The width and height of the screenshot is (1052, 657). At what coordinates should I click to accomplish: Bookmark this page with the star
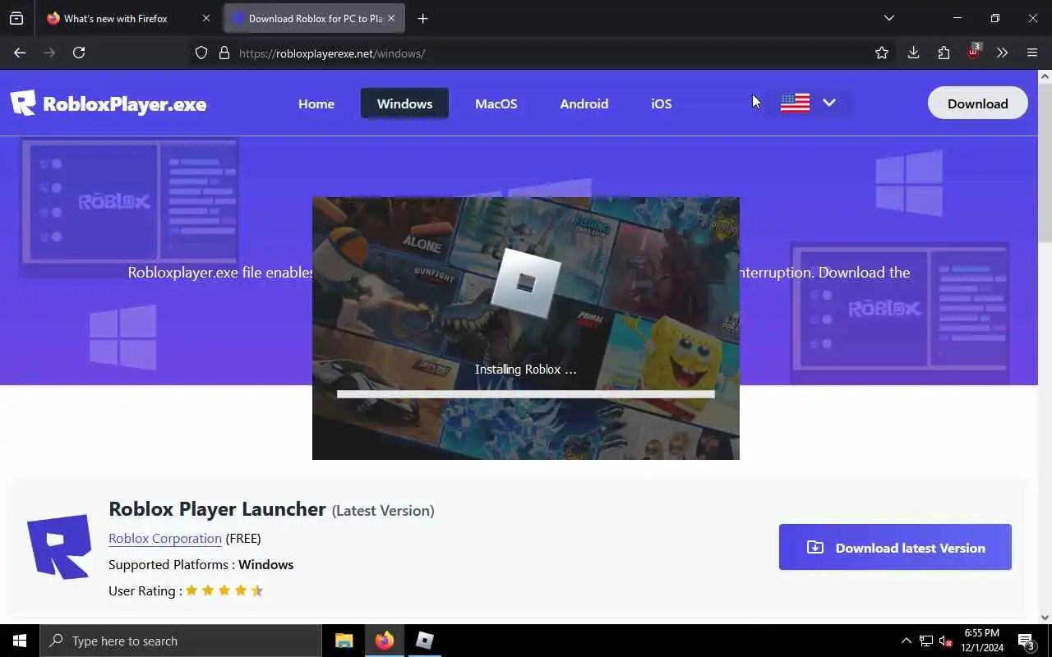(882, 53)
